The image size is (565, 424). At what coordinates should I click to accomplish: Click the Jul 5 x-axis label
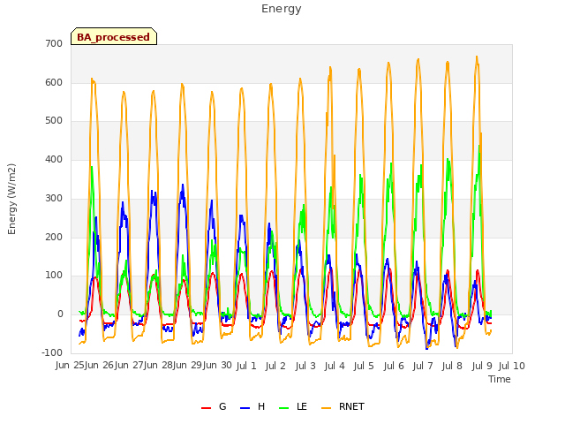click(364, 367)
